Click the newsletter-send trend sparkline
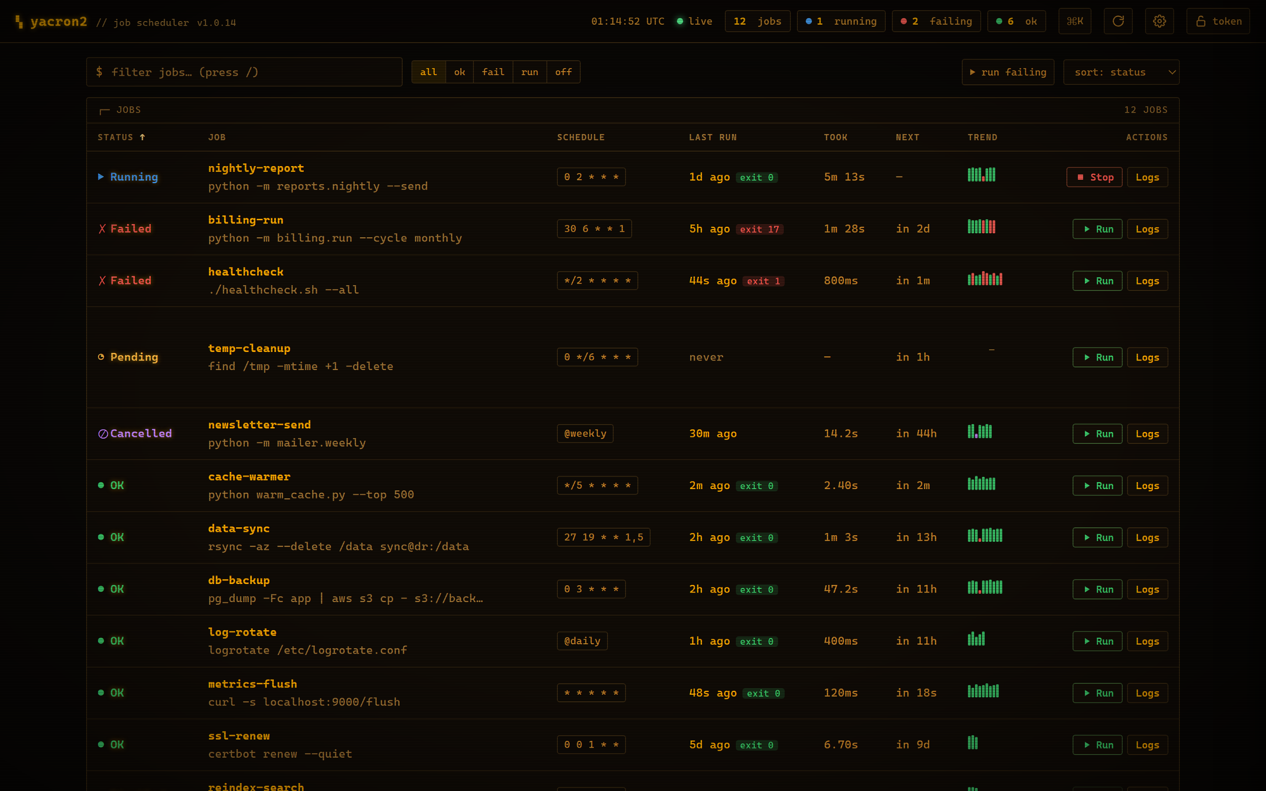This screenshot has width=1266, height=791. [x=979, y=431]
